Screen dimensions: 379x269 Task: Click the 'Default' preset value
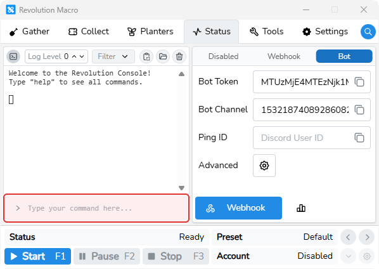(x=318, y=237)
